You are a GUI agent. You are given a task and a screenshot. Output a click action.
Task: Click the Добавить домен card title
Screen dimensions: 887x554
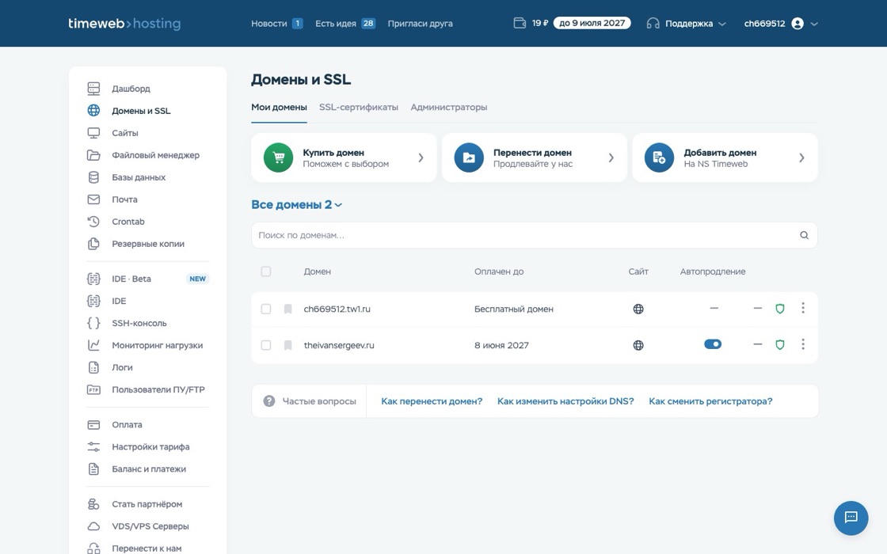pyautogui.click(x=720, y=153)
